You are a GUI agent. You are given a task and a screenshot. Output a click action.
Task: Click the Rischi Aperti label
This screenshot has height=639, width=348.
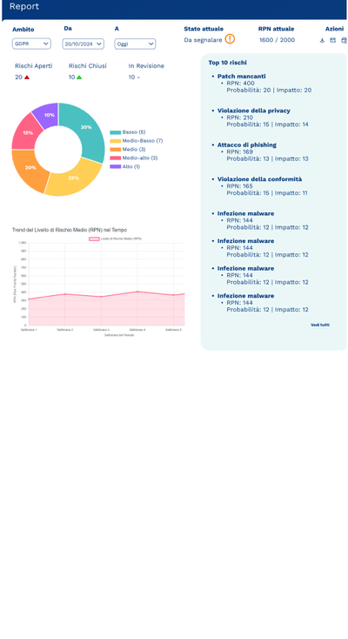click(x=34, y=66)
